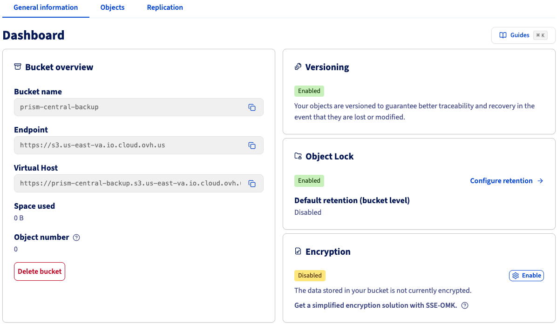Viewport: 557px width, 324px height.
Task: Click the Versioning Enabled badge
Action: 309,91
